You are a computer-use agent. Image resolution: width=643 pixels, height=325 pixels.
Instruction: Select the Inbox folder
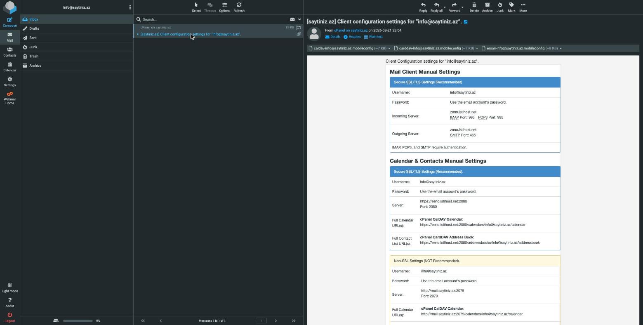[77, 19]
